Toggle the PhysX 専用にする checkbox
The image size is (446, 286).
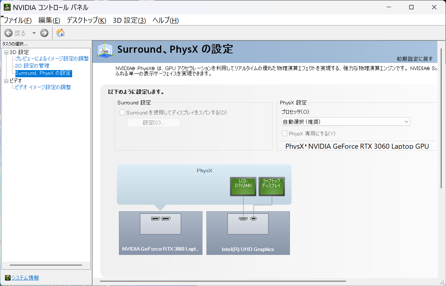click(285, 133)
